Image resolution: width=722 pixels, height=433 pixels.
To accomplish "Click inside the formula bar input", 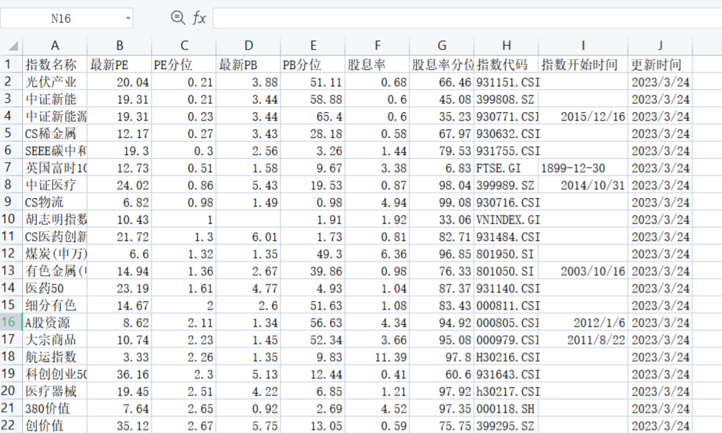I will (x=465, y=18).
